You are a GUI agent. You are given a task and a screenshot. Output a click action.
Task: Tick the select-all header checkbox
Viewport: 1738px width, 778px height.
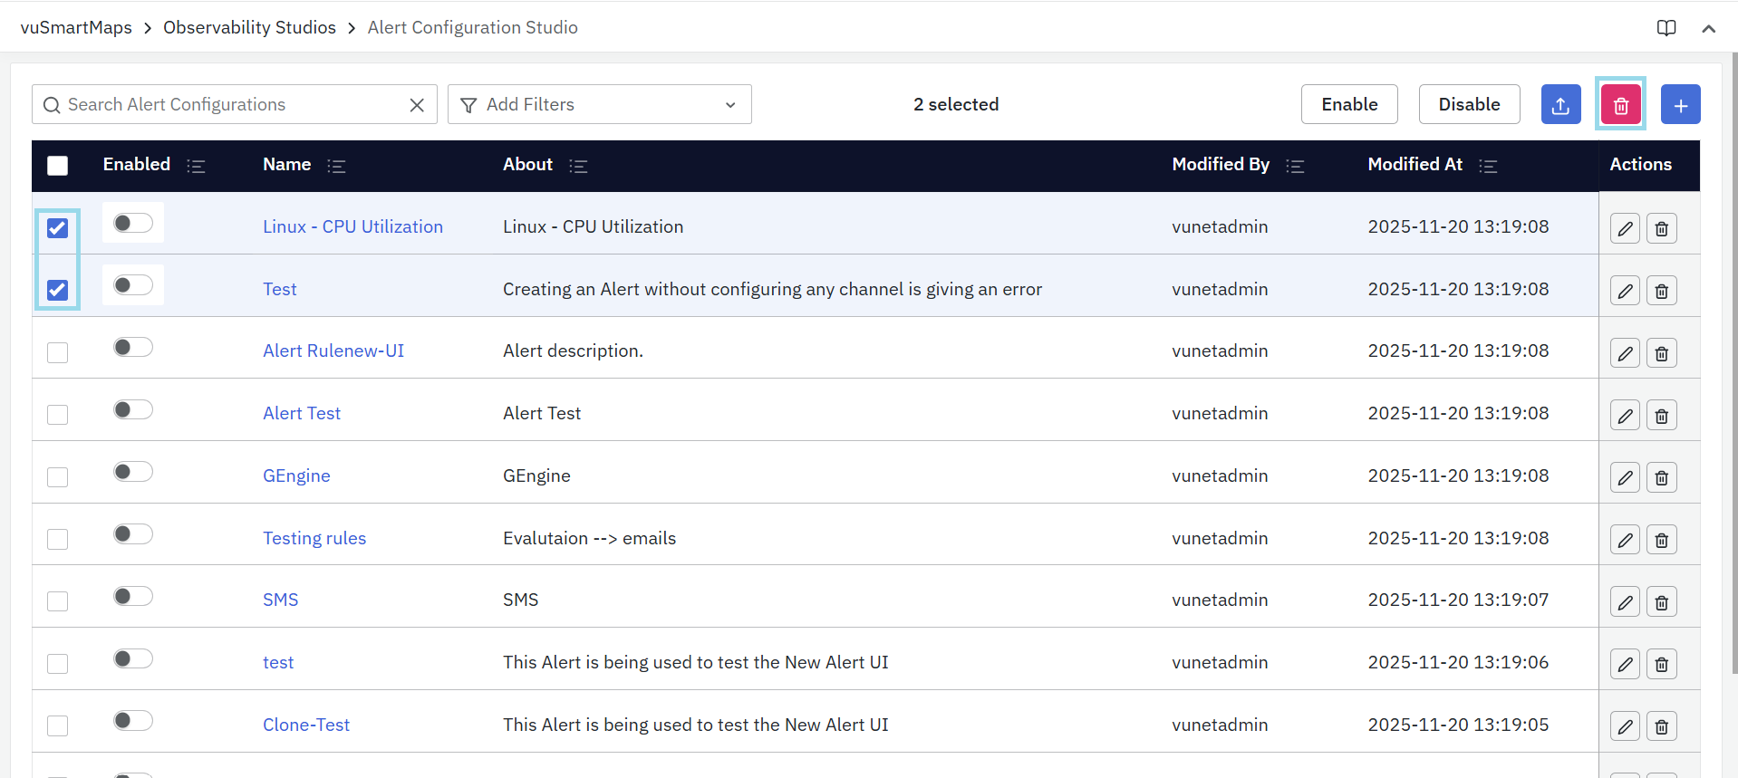point(58,166)
